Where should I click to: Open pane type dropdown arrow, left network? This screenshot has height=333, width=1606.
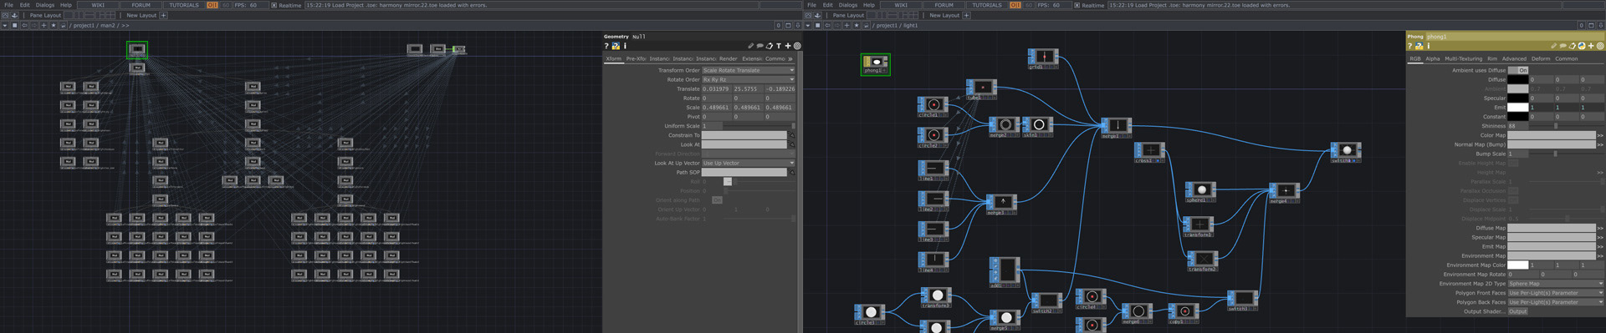(5, 26)
